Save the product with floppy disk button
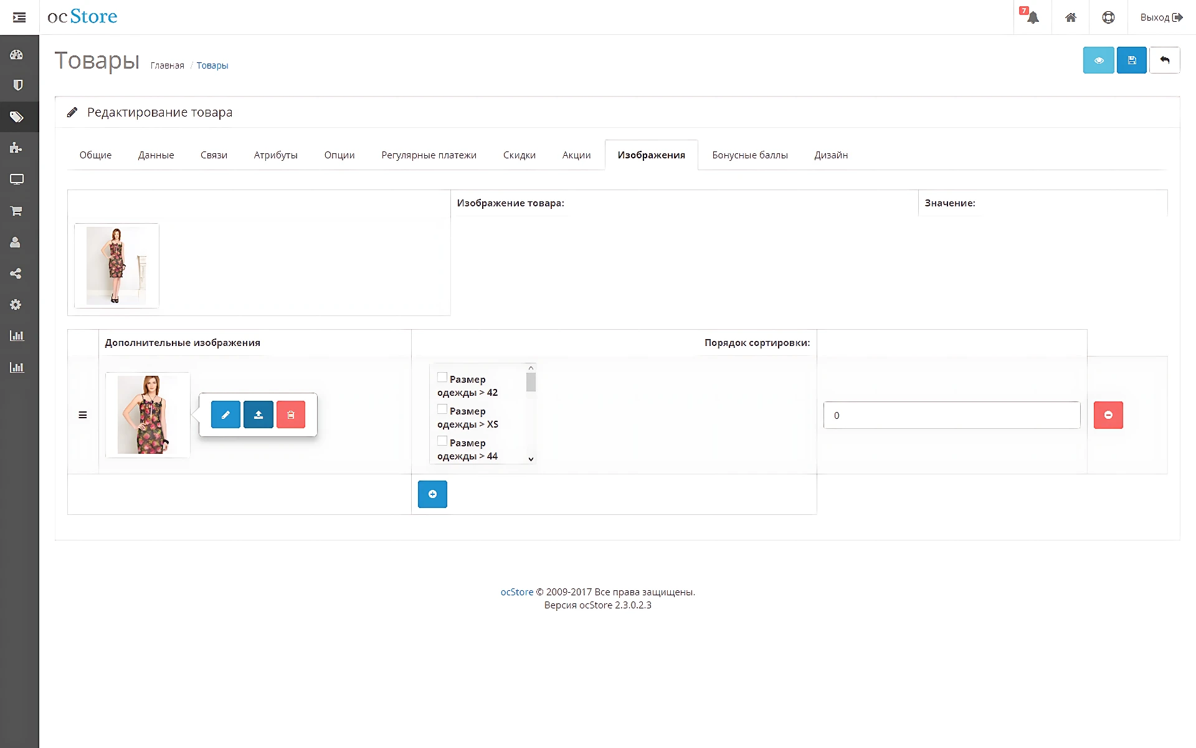1196x748 pixels. pyautogui.click(x=1132, y=60)
